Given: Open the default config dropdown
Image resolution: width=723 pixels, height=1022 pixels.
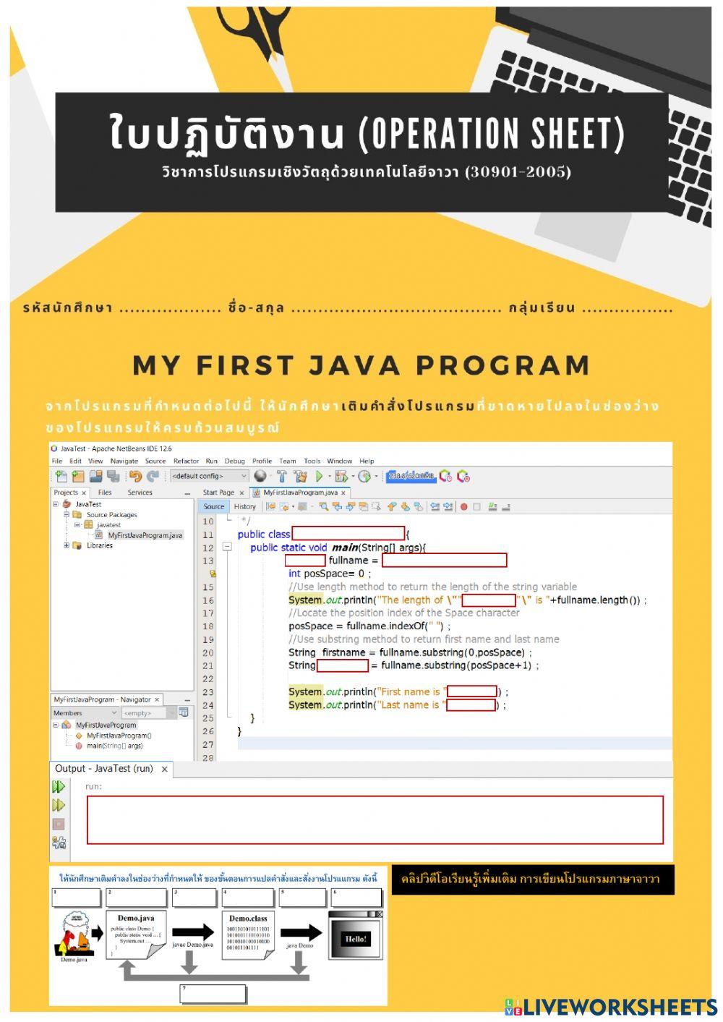Looking at the screenshot, I should point(244,476).
